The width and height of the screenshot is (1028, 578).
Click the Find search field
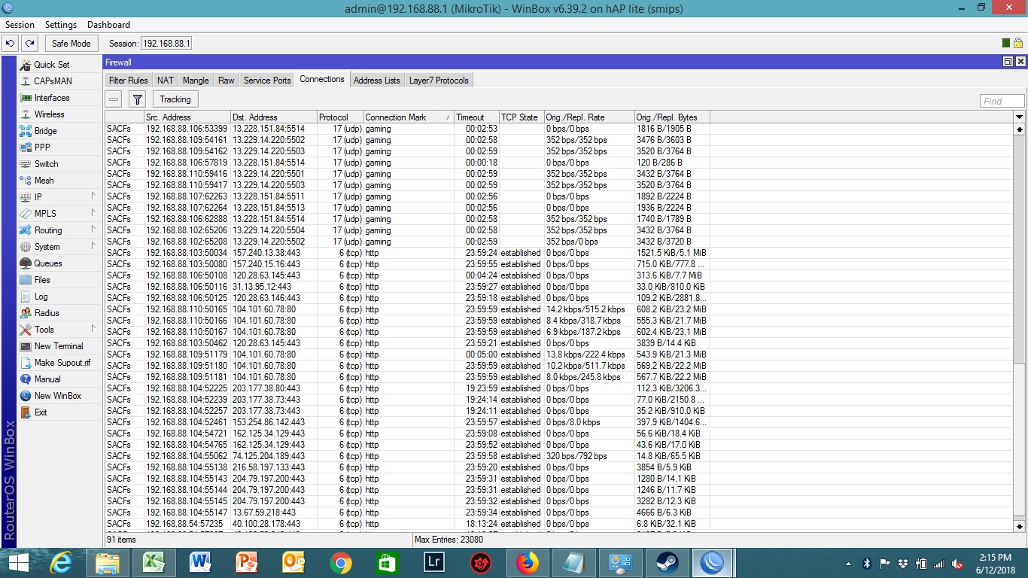click(1002, 101)
